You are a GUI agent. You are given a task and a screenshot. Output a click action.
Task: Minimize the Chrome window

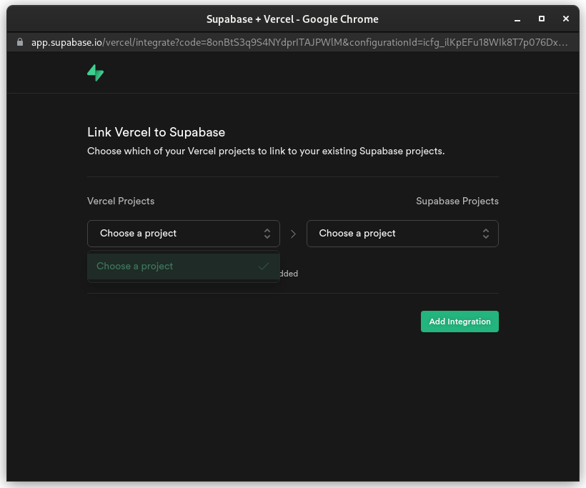click(517, 19)
